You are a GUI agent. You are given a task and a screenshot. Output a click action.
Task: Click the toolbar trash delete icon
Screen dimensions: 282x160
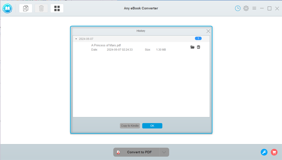point(41,8)
